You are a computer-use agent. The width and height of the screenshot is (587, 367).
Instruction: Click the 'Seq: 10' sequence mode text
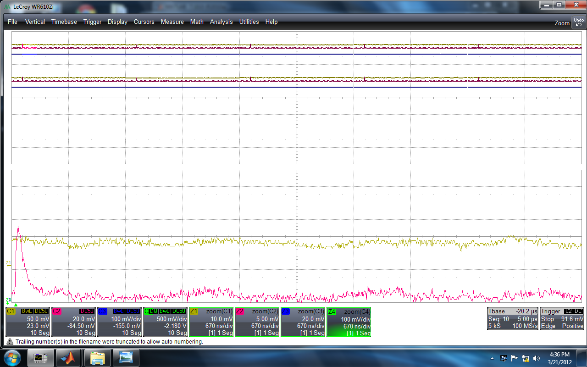[x=498, y=319]
